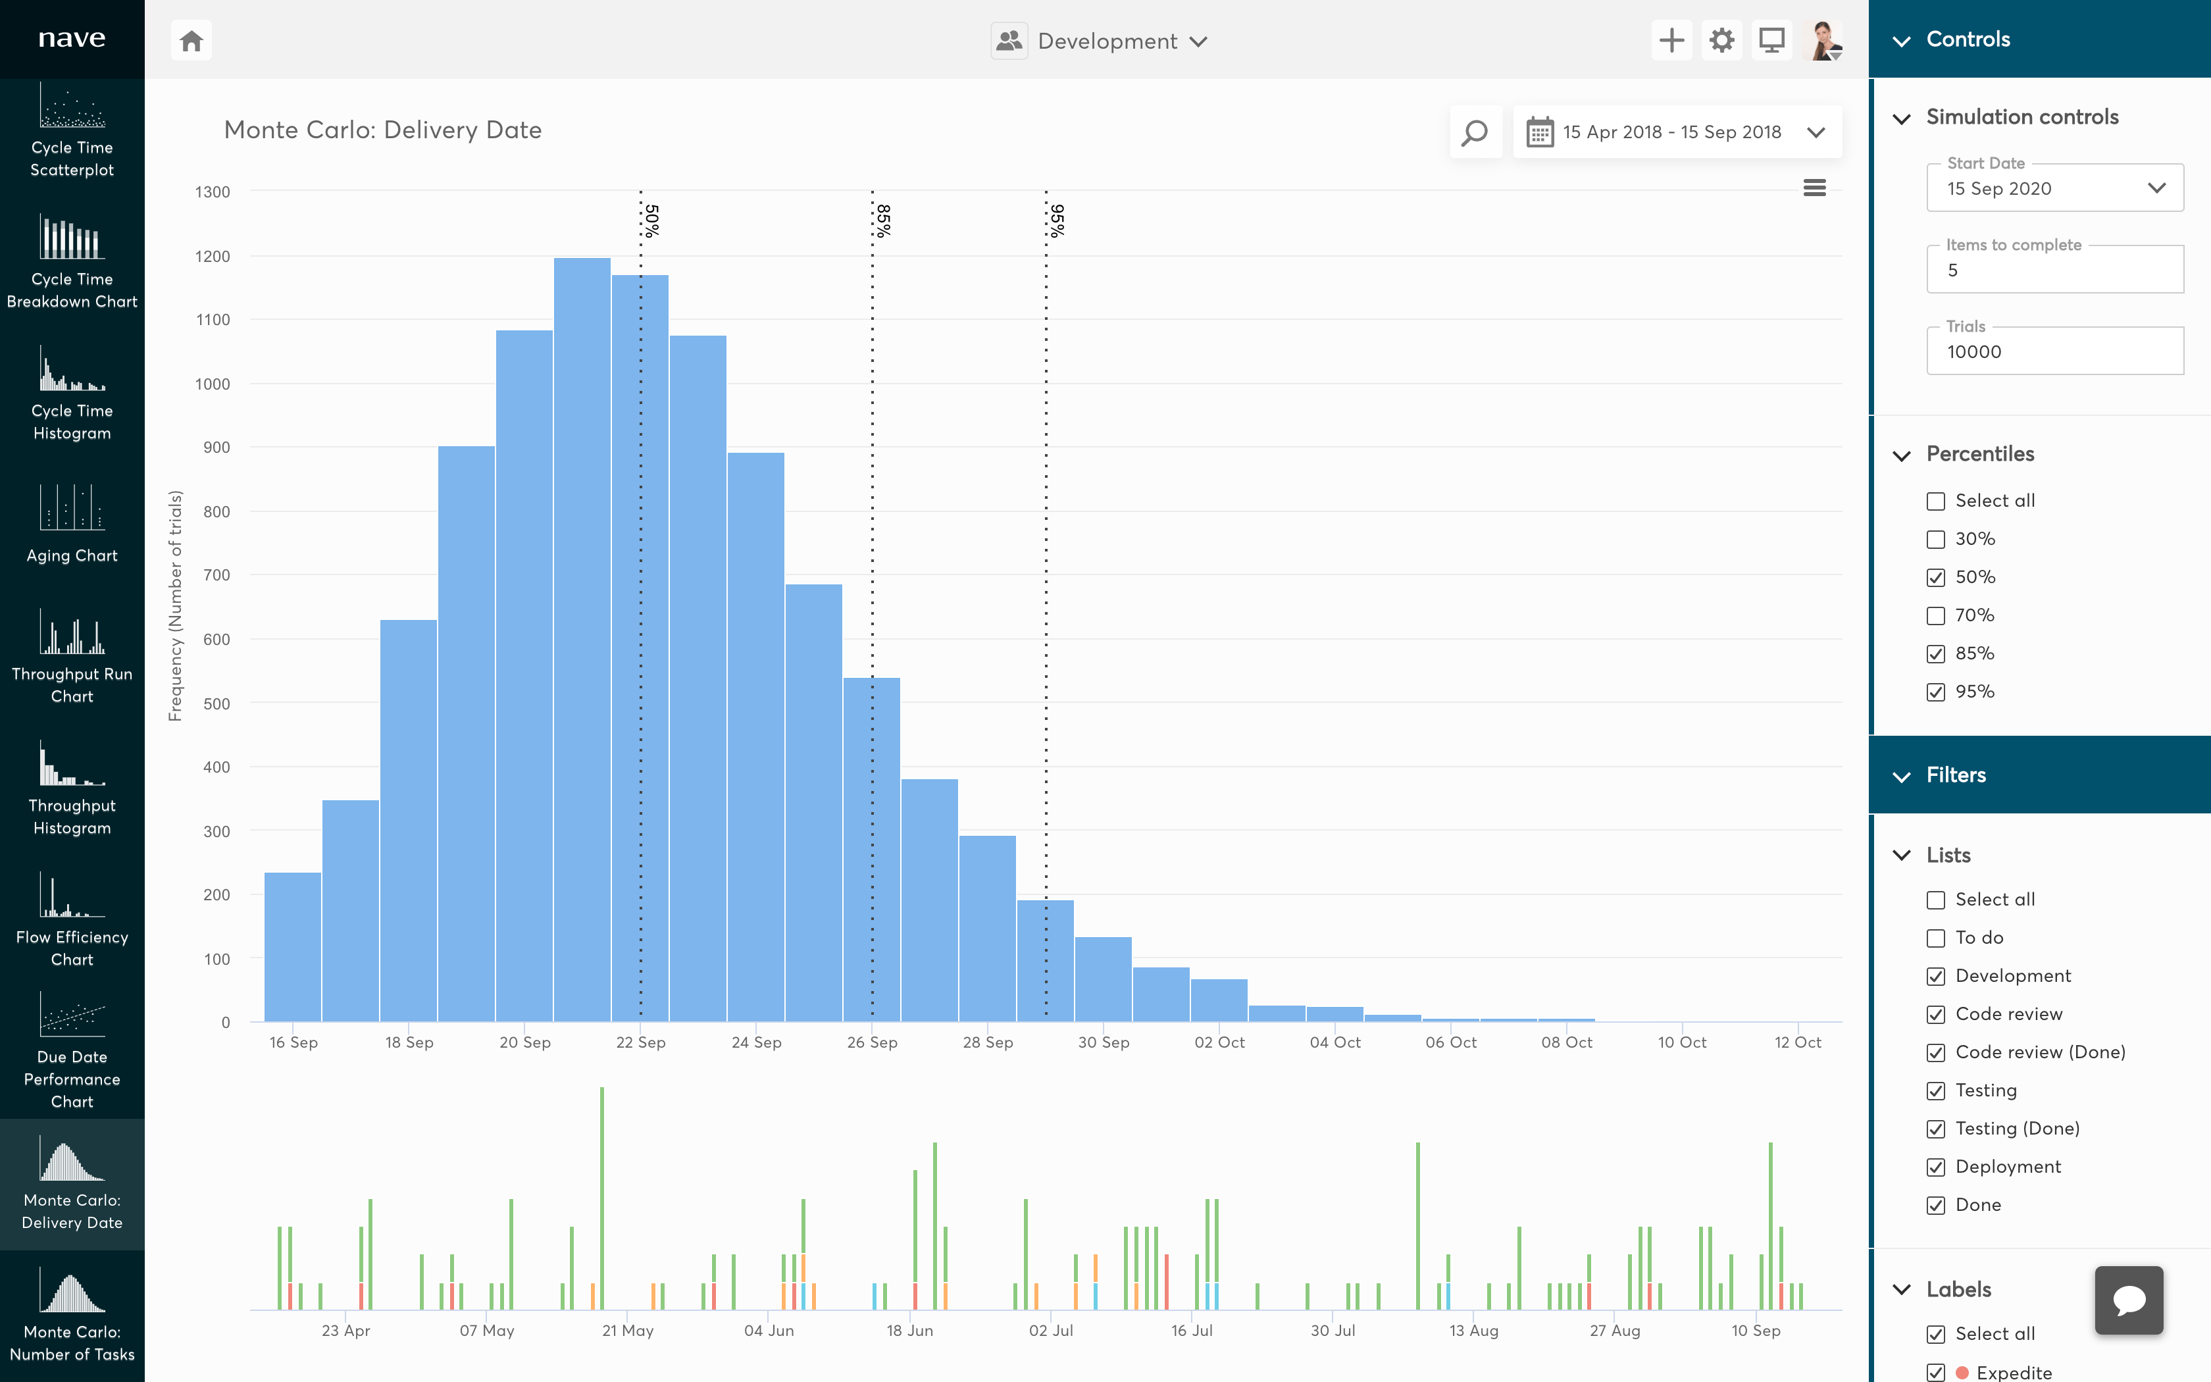Open the chat support bubble
The height and width of the screenshot is (1382, 2211).
point(2129,1300)
